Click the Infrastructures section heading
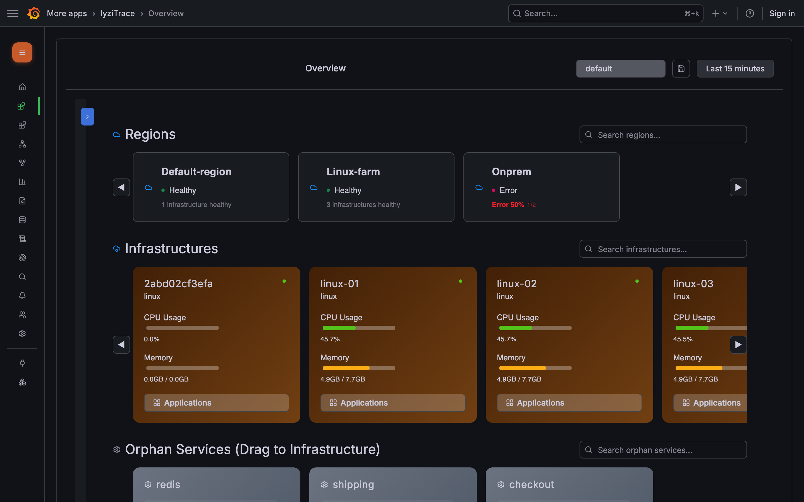 coord(171,249)
